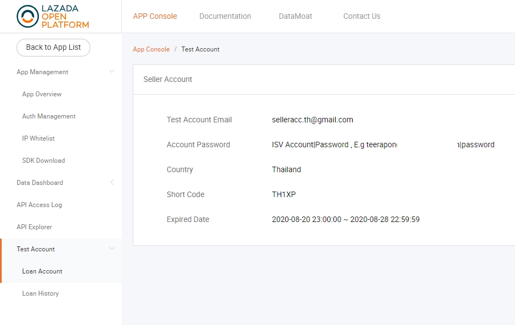Click the Lazada Open Platform logo
Screen dimensions: 515x325
click(x=53, y=17)
